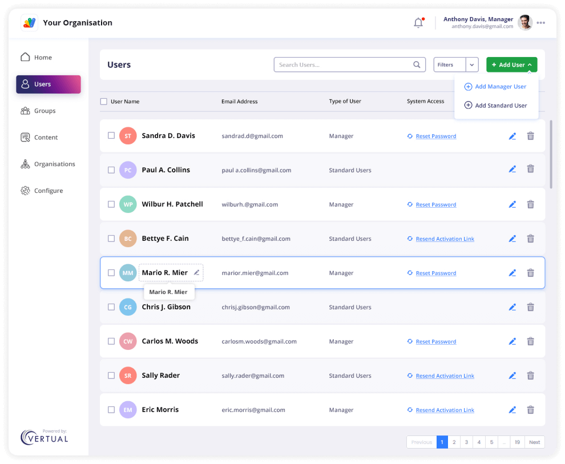Check the box for Eric Morris
Viewport: 565px width, 464px height.
[111, 410]
